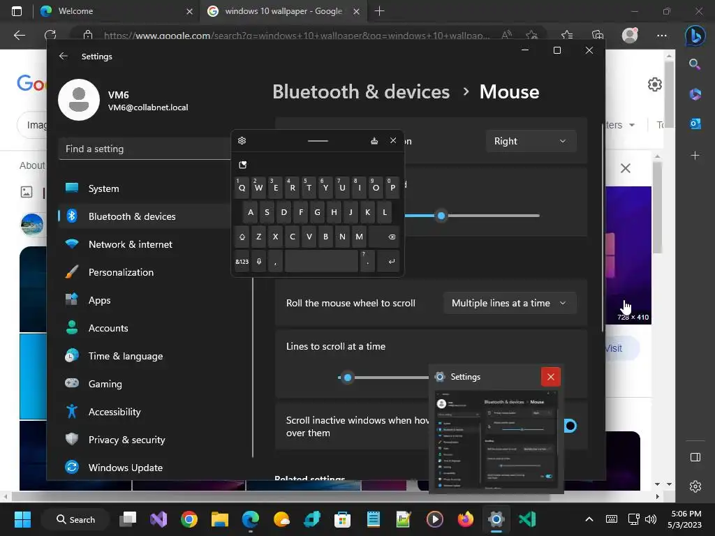
Task: Click Edge sidebar search icon
Action: click(695, 64)
